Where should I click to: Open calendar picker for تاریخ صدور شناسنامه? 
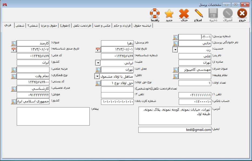tap(14, 49)
